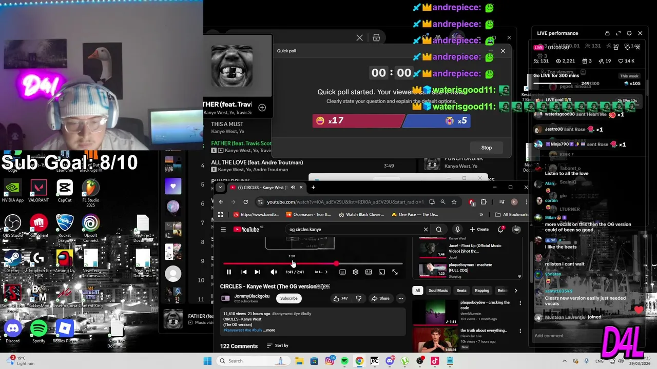Open Discord desktop shortcut

coord(13,331)
